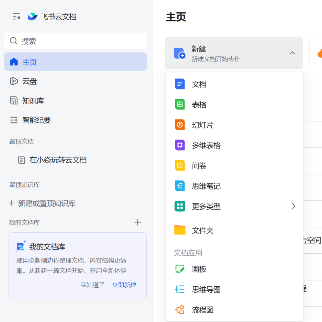Dismiss tip with 我知道了 button

93,285
